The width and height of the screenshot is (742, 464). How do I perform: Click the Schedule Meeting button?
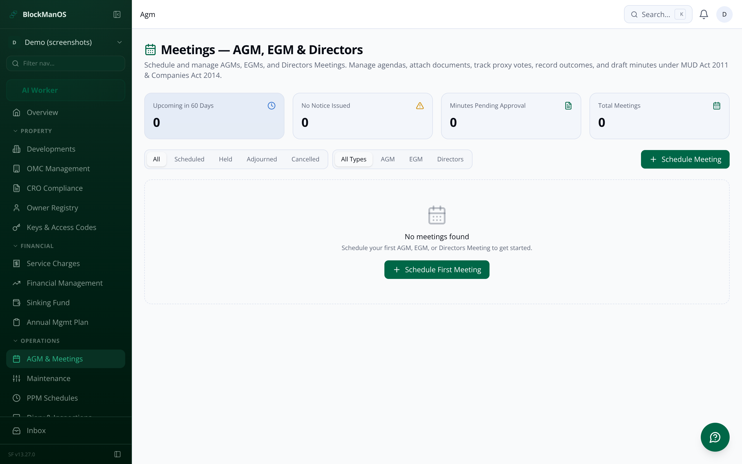[x=685, y=159]
